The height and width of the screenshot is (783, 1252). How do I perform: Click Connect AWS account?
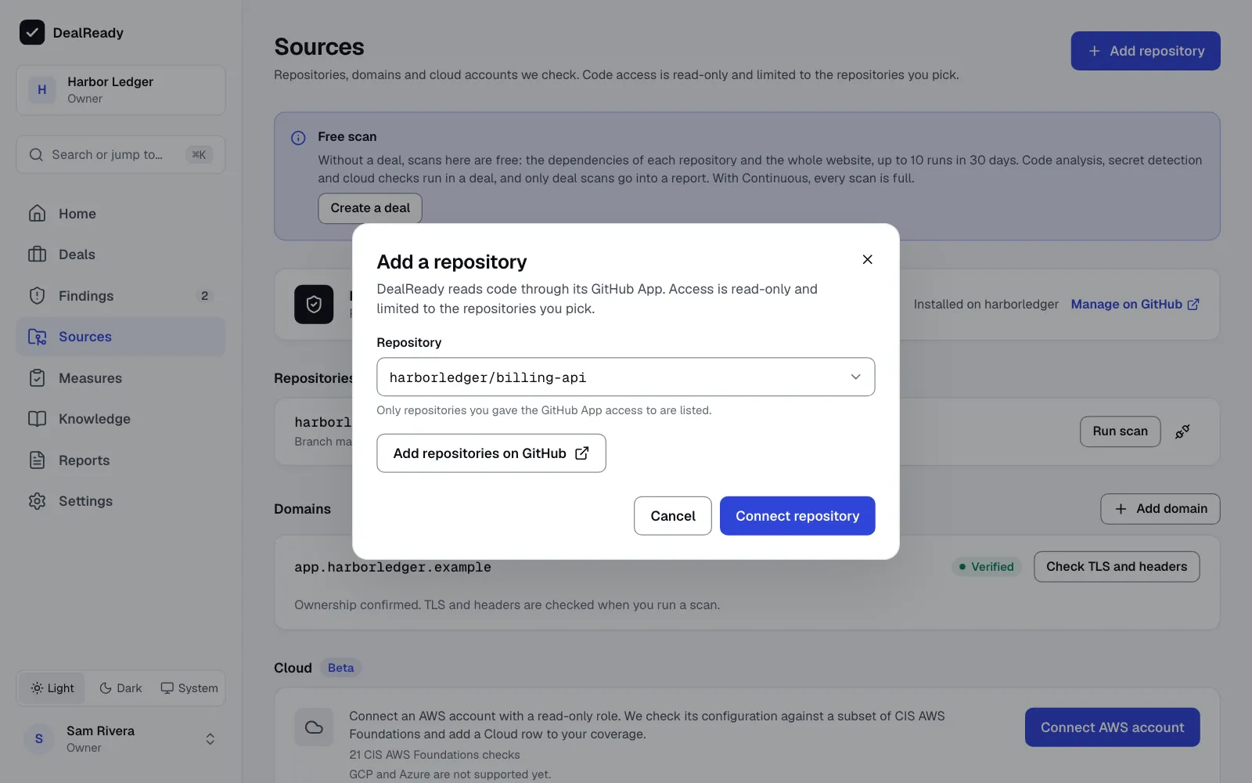[x=1112, y=727]
